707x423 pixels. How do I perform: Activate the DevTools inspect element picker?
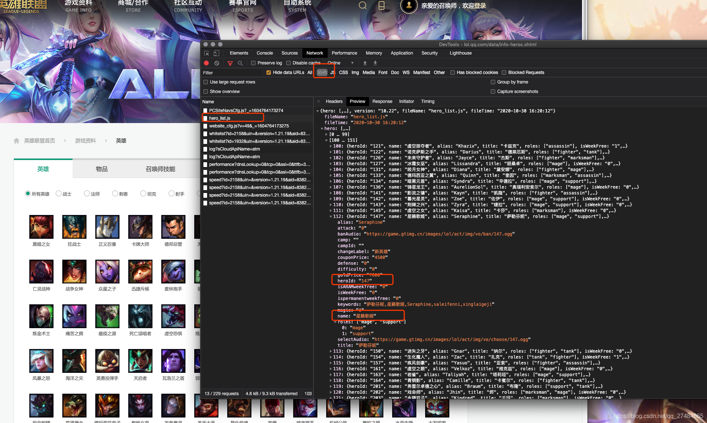207,53
